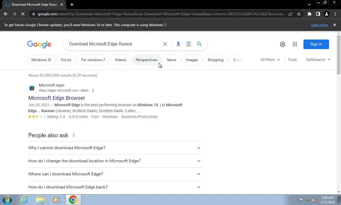Screen dimensions: 341x205
Task: Toggle the Chrome side panel icon
Action: point(318,14)
